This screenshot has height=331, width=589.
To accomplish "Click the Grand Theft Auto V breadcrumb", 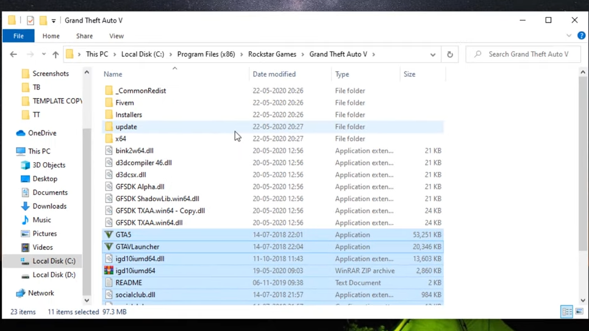I will coord(338,54).
